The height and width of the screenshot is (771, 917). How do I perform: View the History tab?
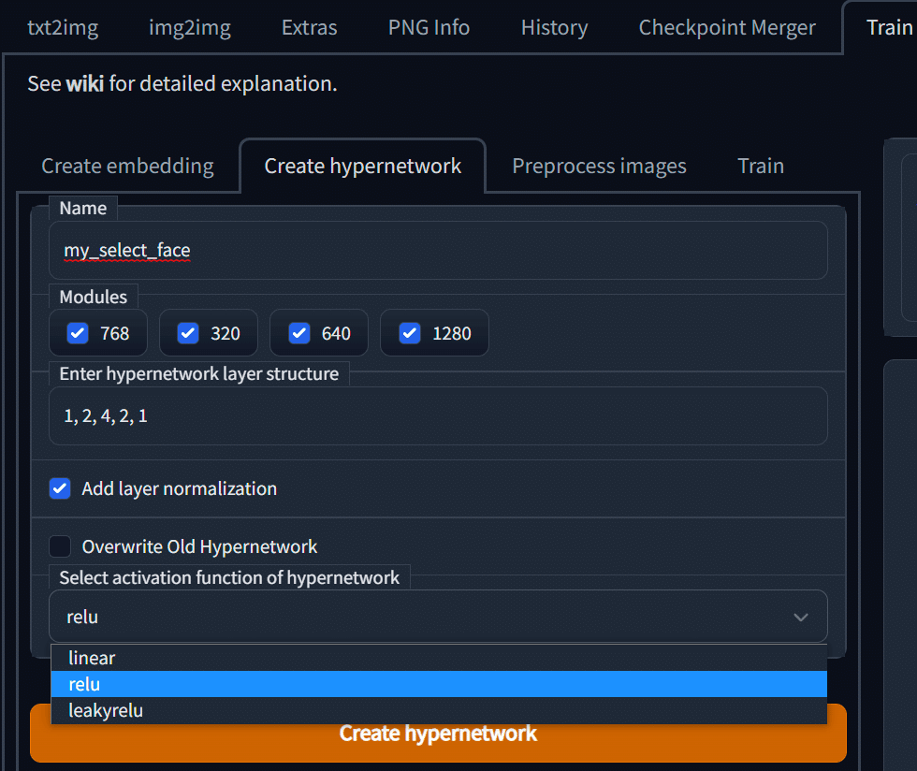coord(554,27)
